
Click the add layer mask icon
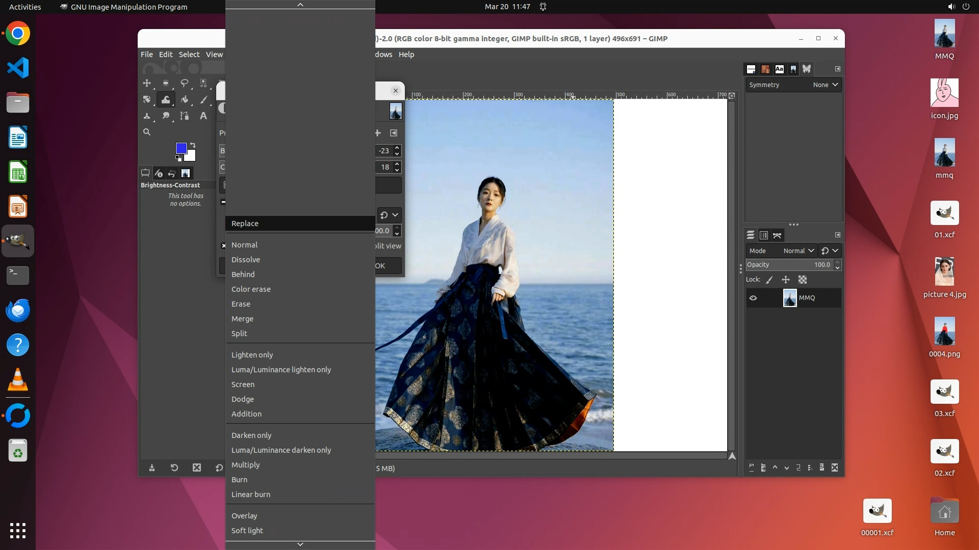(x=821, y=468)
